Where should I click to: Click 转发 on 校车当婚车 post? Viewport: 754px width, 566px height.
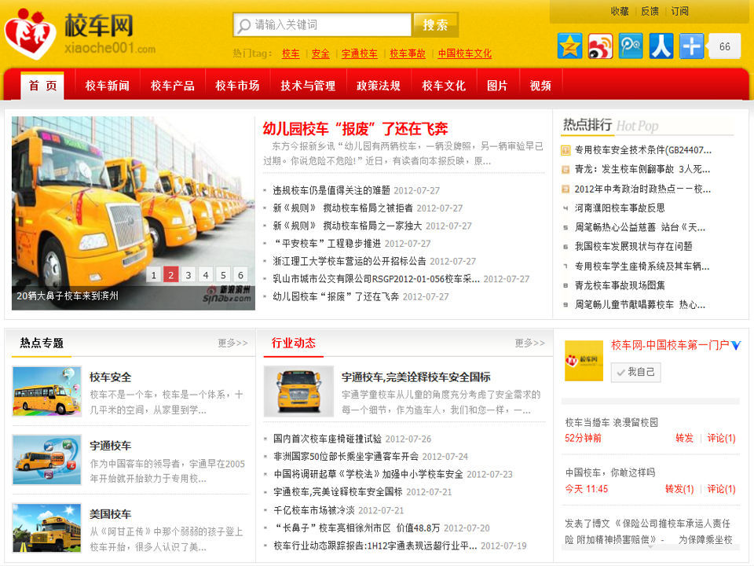[684, 438]
